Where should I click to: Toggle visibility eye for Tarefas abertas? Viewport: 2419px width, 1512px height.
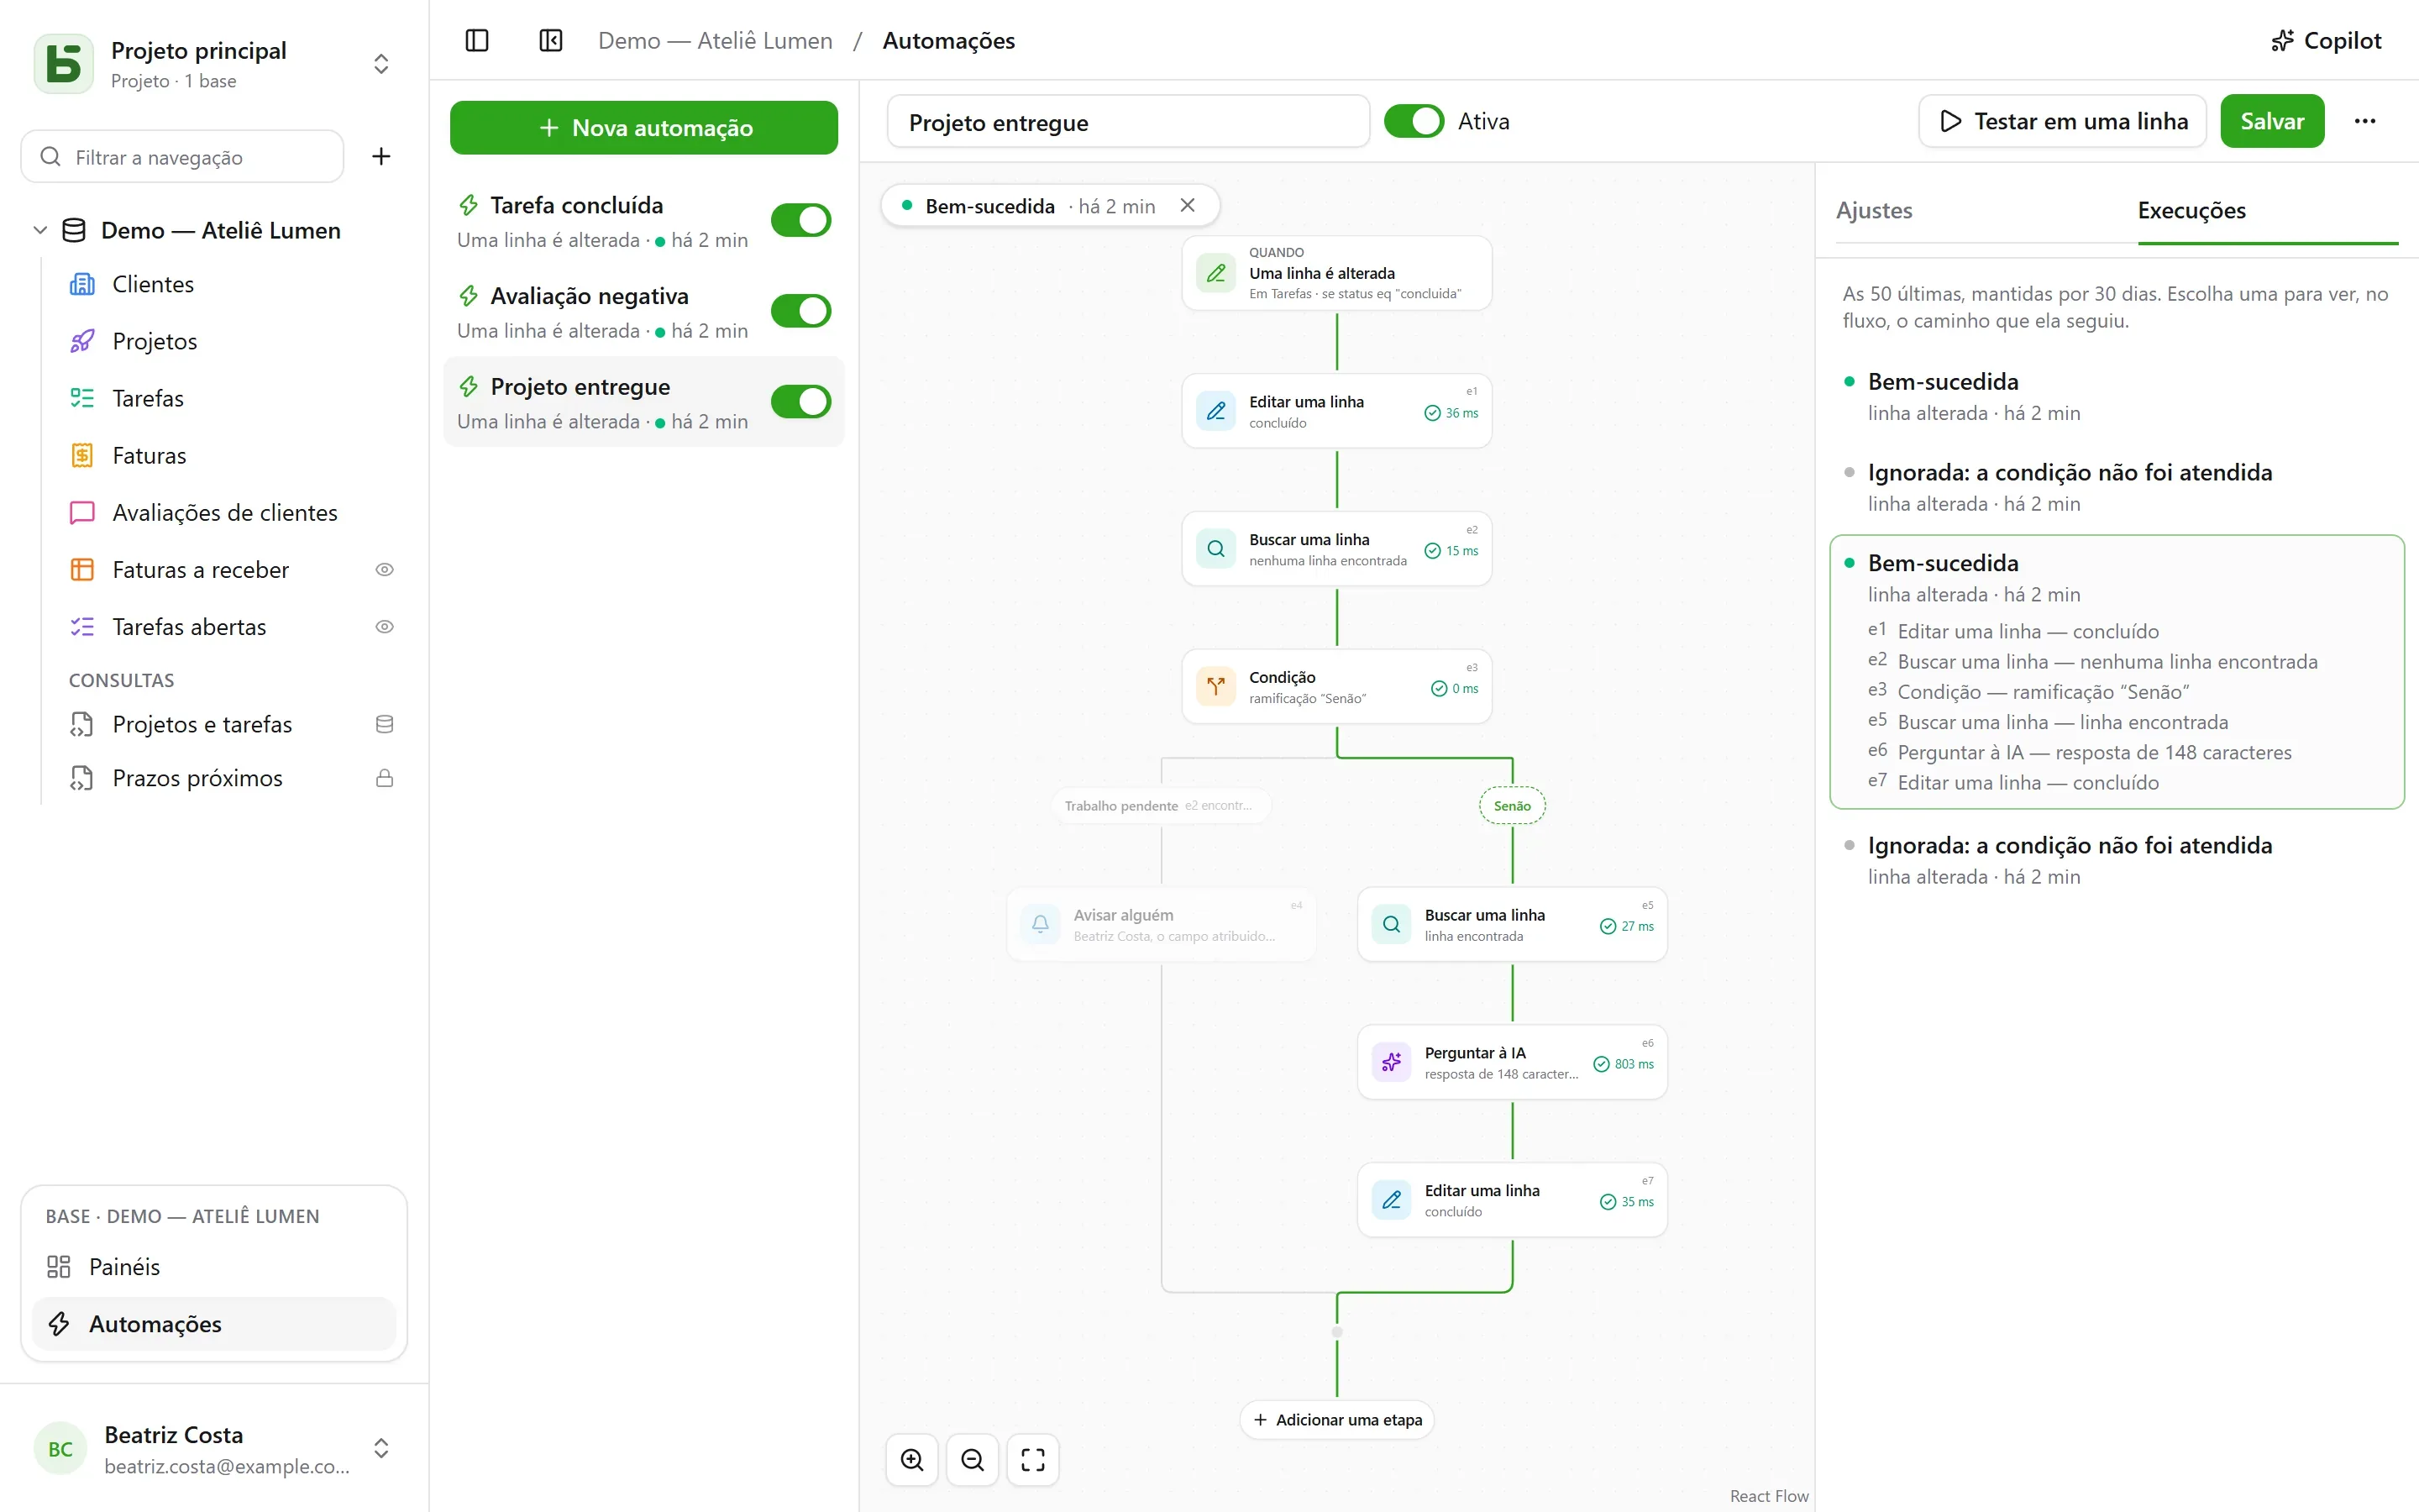tap(384, 627)
